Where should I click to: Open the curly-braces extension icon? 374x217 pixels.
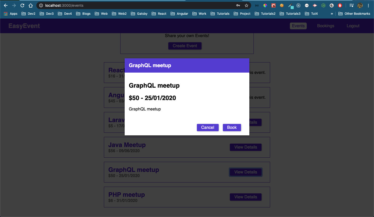[x=257, y=5]
